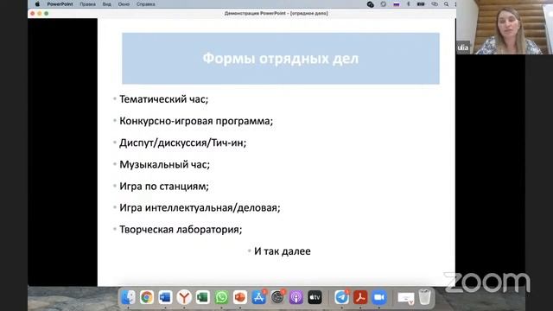Close the PowerPoint presentation window
This screenshot has height=311, width=553.
pyautogui.click(x=33, y=14)
